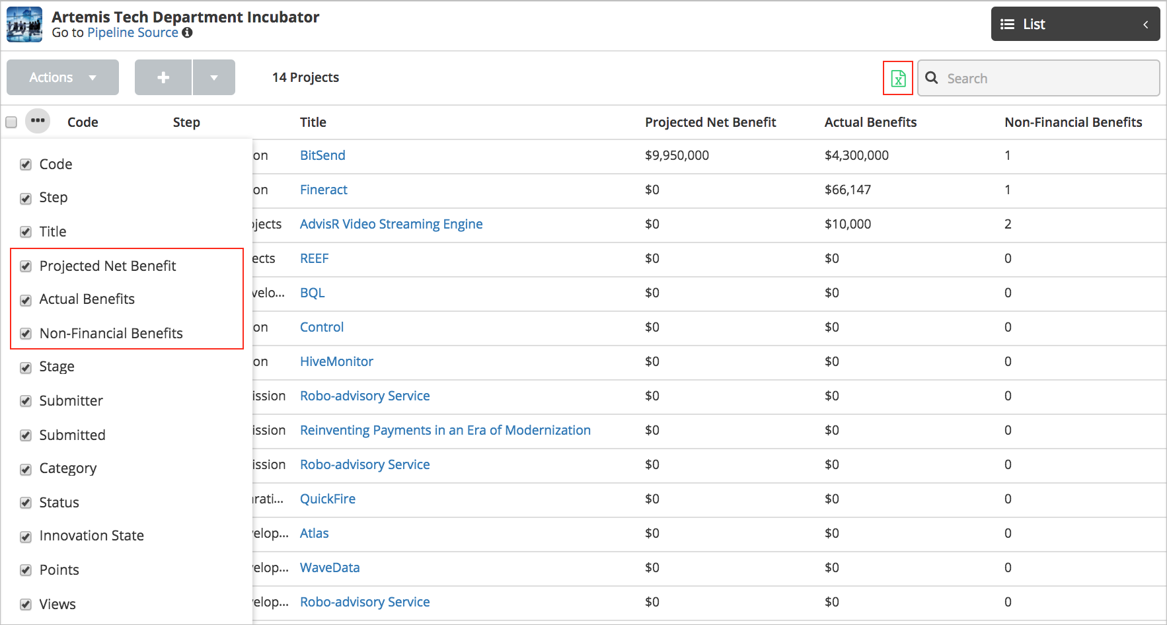Open the REEF project
Viewport: 1167px width, 625px height.
tap(314, 258)
